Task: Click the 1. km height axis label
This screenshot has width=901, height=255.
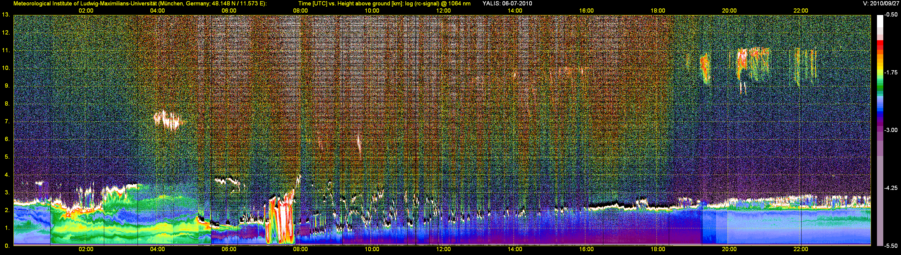Action: (x=7, y=228)
